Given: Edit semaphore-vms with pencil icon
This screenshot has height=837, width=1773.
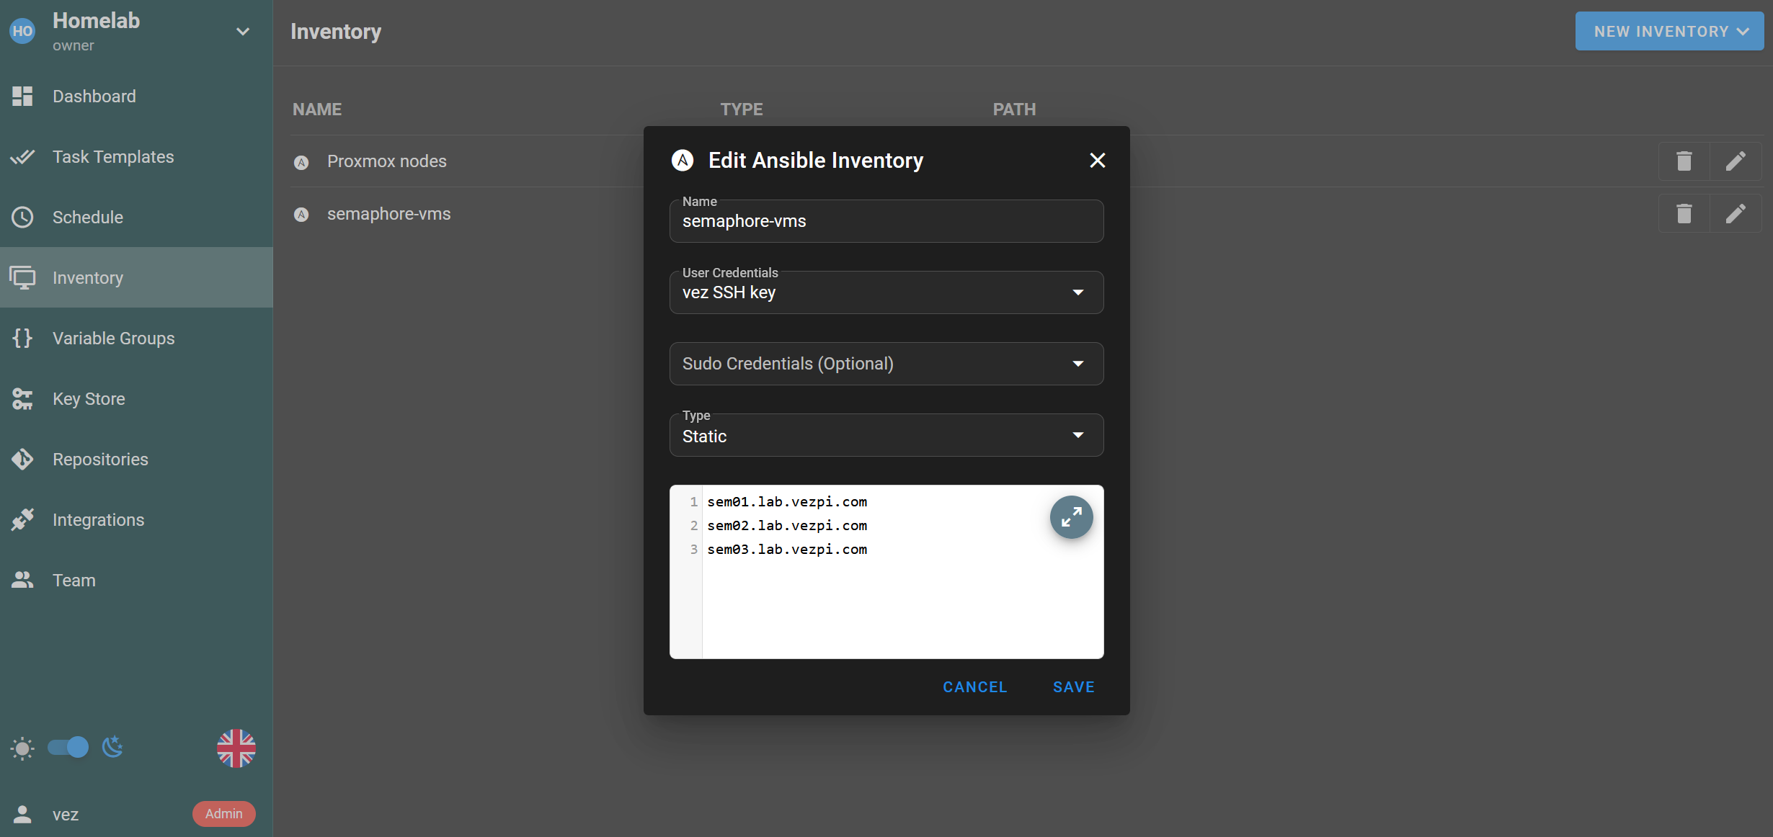Looking at the screenshot, I should point(1736,214).
